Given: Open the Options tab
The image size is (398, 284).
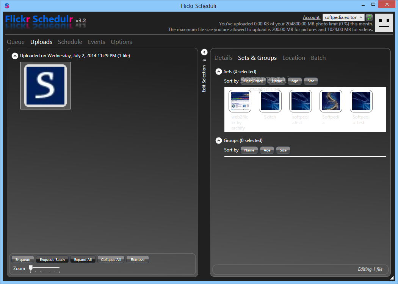Looking at the screenshot, I should coord(121,42).
